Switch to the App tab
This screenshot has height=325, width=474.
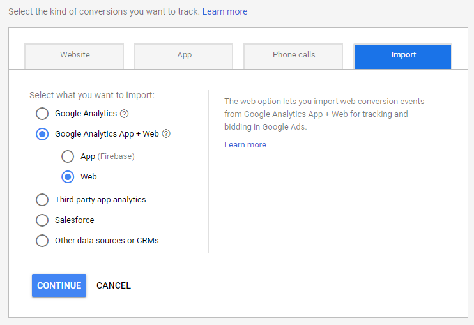coord(184,56)
